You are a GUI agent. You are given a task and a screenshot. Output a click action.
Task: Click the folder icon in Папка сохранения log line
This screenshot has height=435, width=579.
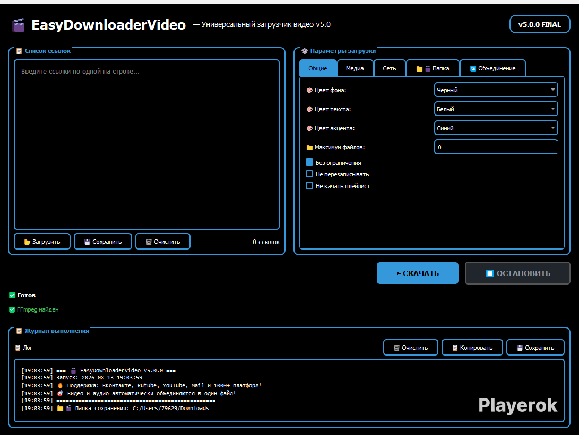pyautogui.click(x=60, y=409)
